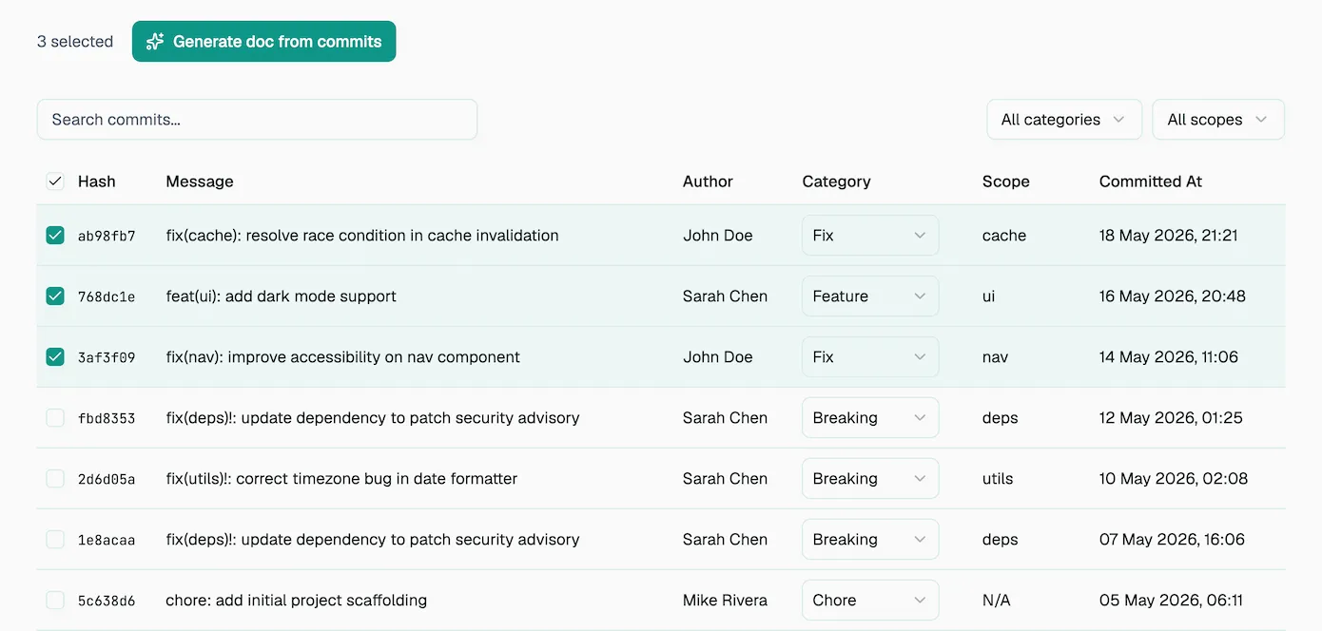Click scope 'N/A'
Screen dimensions: 1322x631
pos(996,601)
